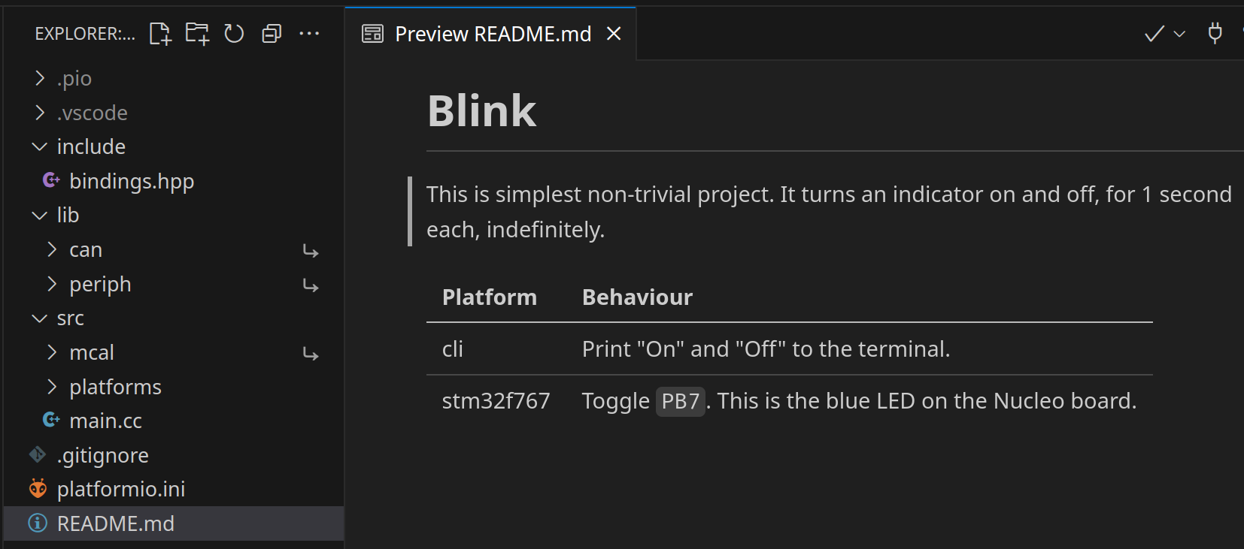Open platformio.ini configuration file
Image resolution: width=1244 pixels, height=549 pixels.
pos(120,490)
